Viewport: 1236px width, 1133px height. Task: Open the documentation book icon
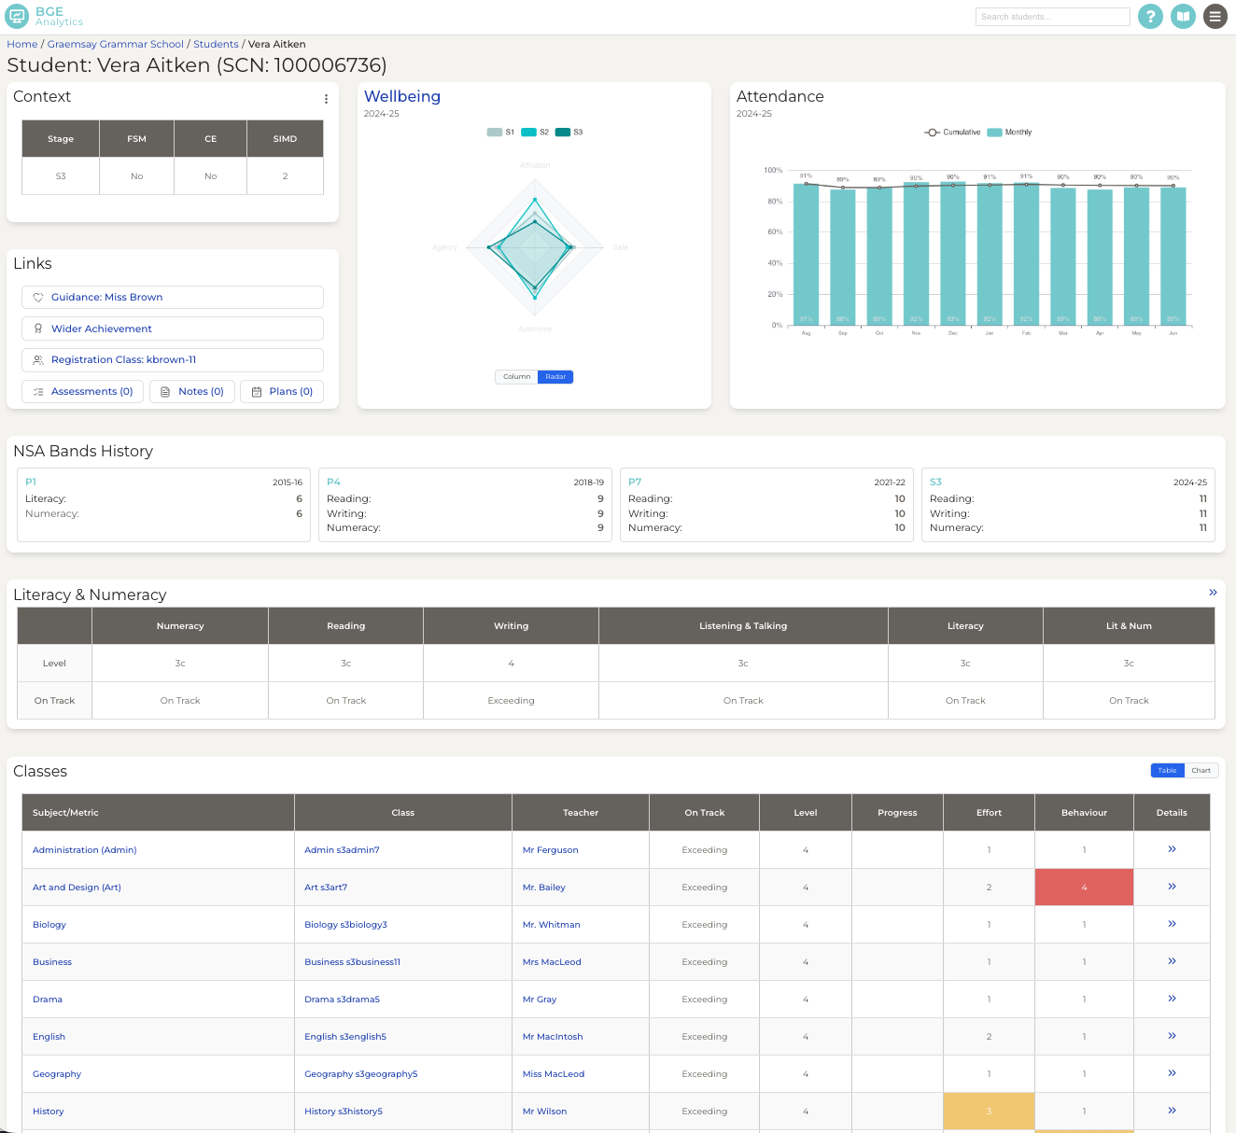1183,16
